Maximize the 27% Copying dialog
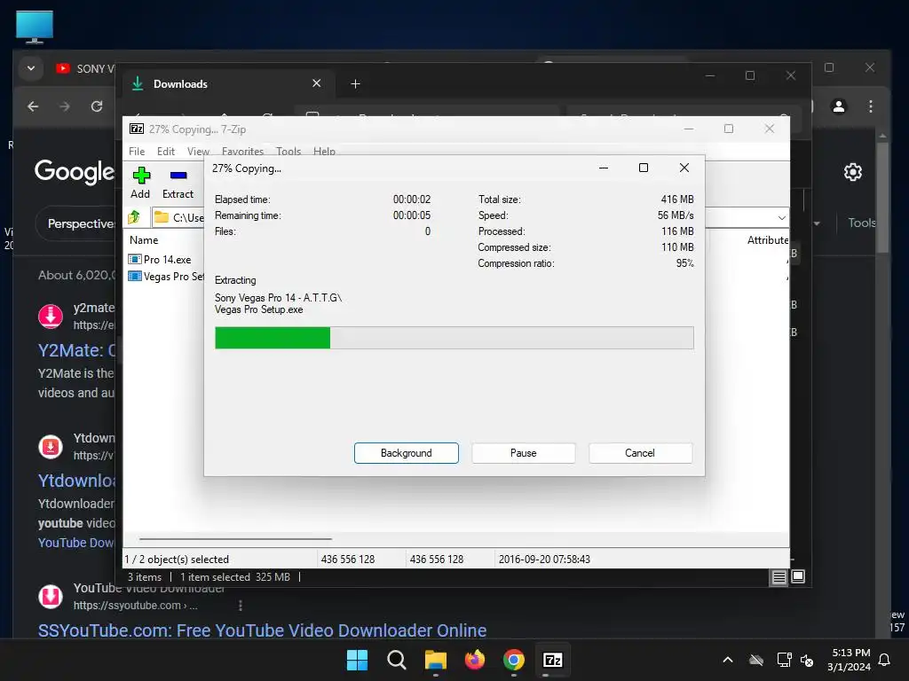Image resolution: width=909 pixels, height=681 pixels. point(644,168)
